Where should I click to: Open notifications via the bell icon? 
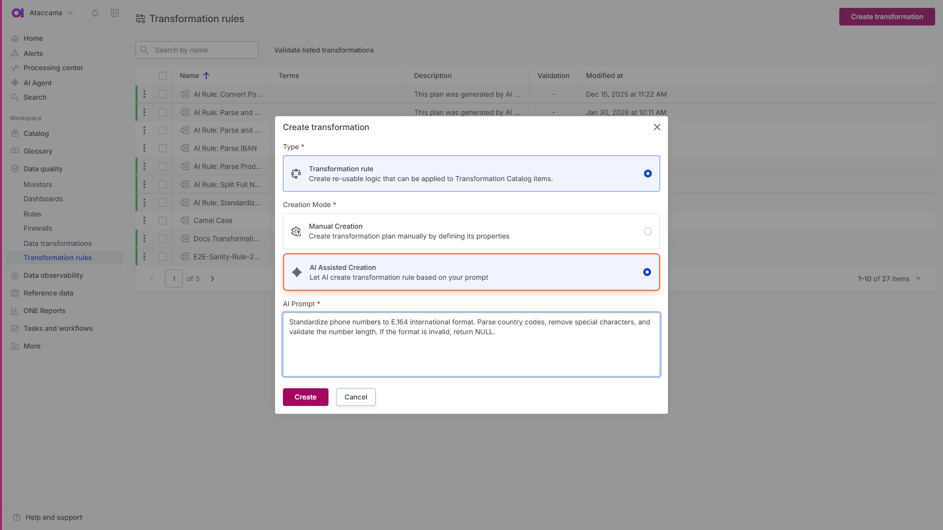(95, 13)
